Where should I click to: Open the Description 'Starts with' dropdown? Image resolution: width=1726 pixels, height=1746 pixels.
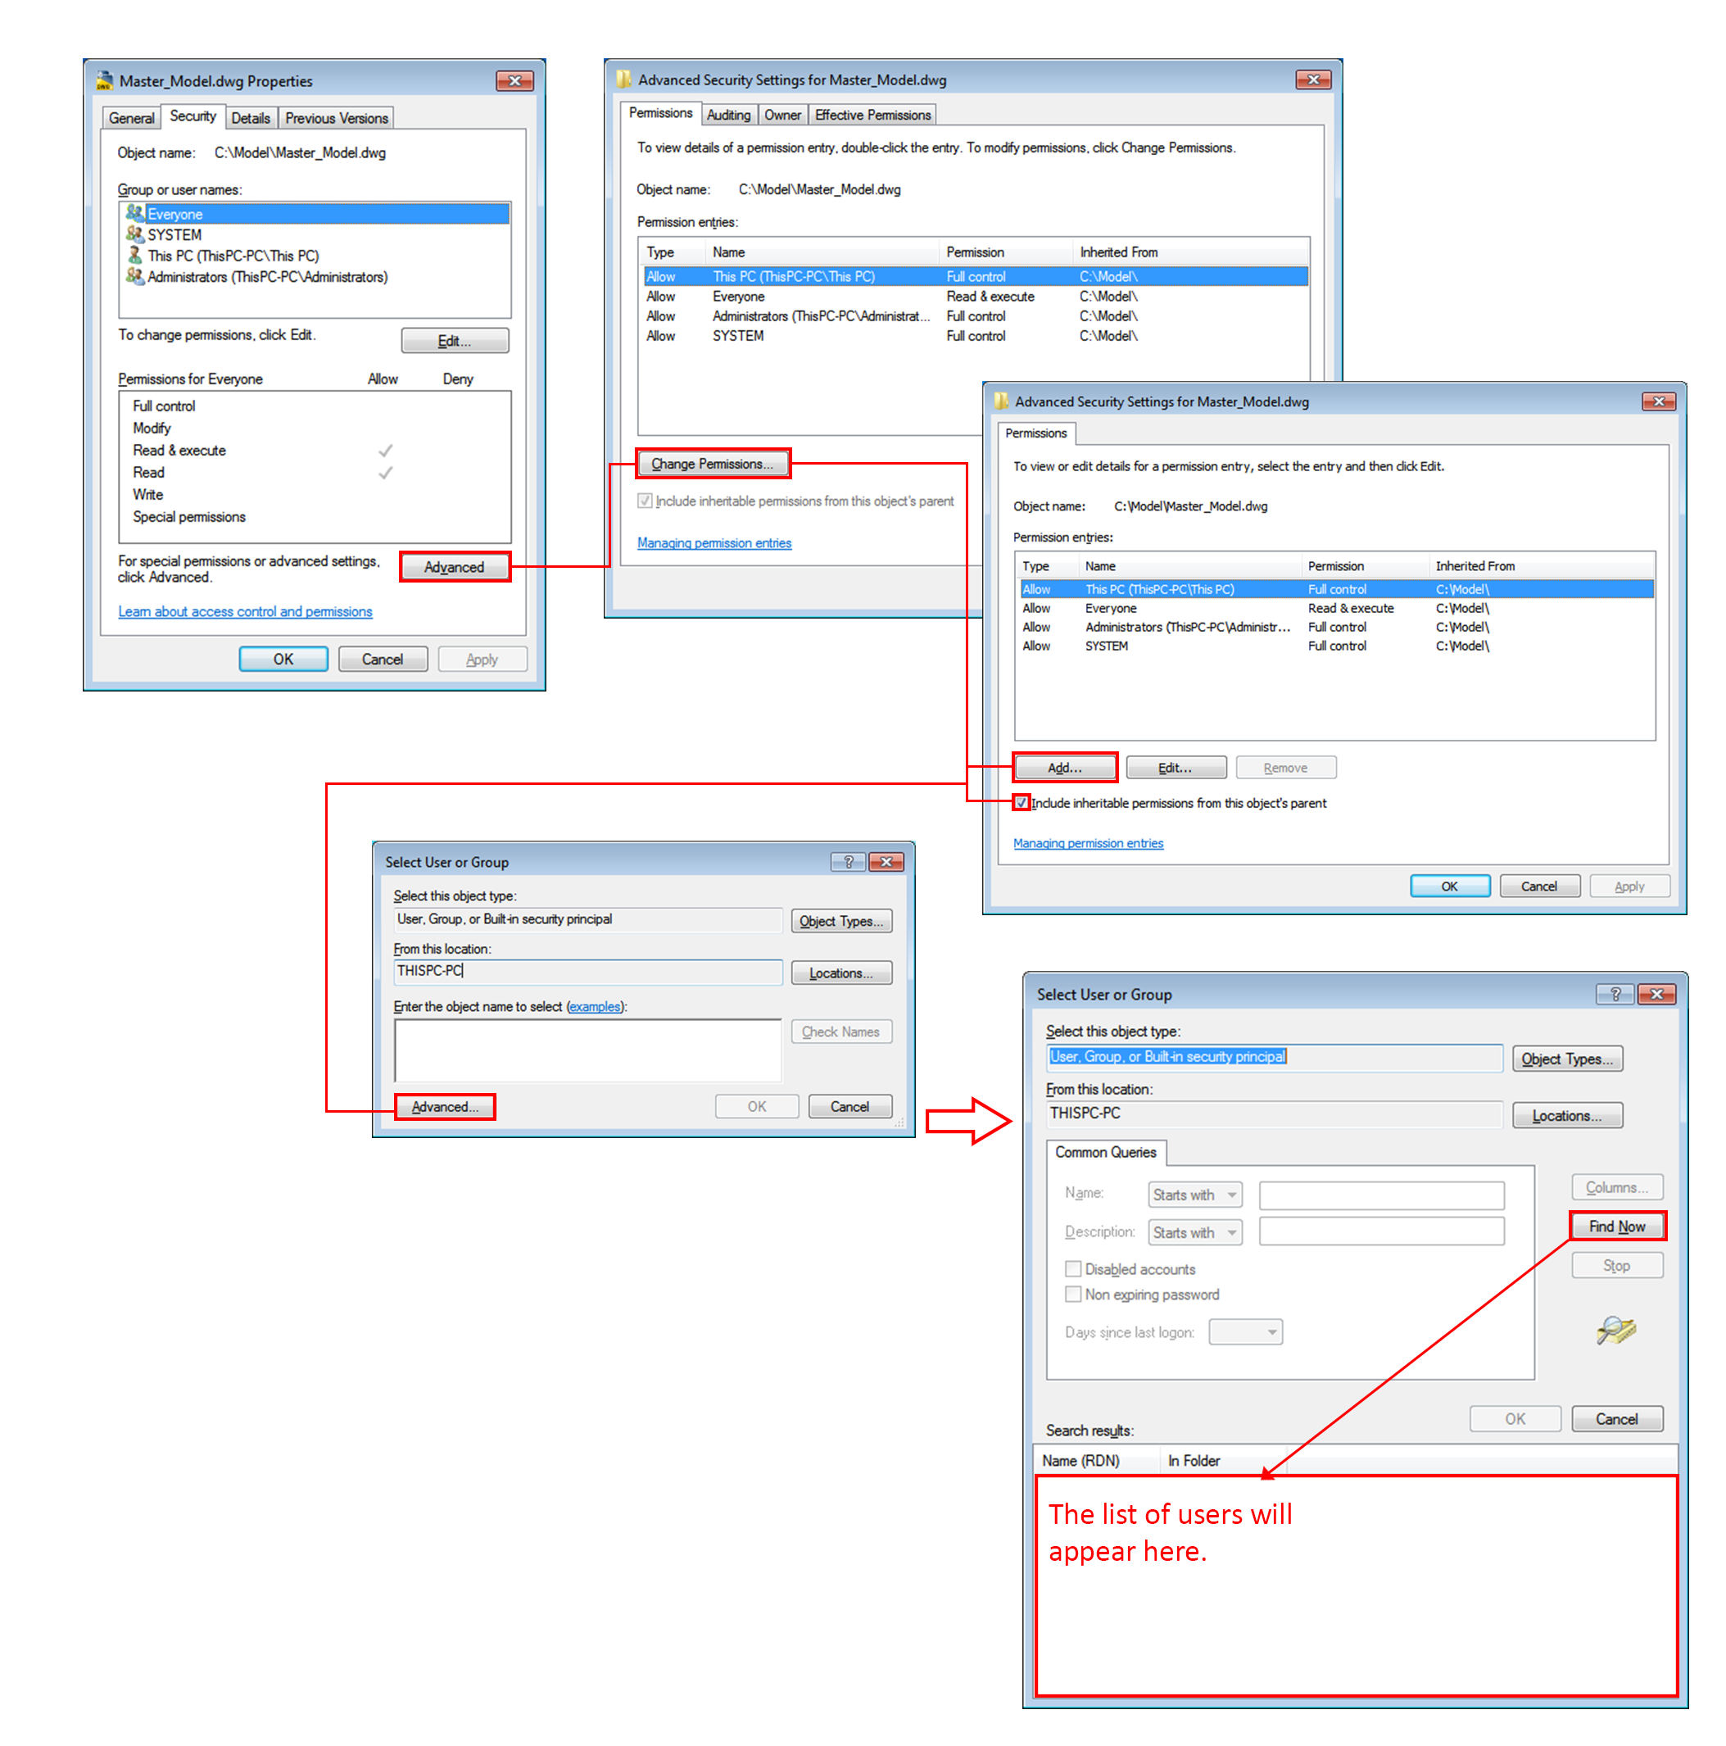click(1194, 1231)
